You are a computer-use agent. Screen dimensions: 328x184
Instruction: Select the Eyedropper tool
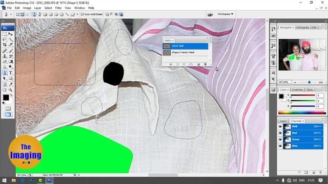[x=11, y=84]
